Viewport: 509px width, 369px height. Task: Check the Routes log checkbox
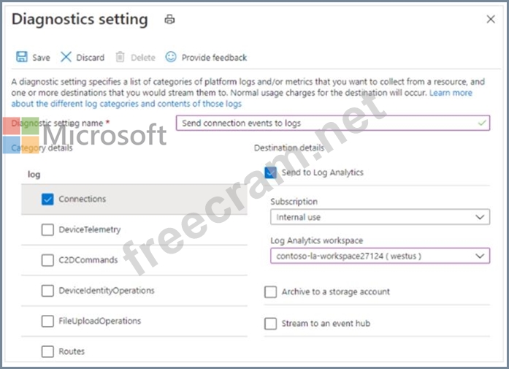(x=47, y=351)
